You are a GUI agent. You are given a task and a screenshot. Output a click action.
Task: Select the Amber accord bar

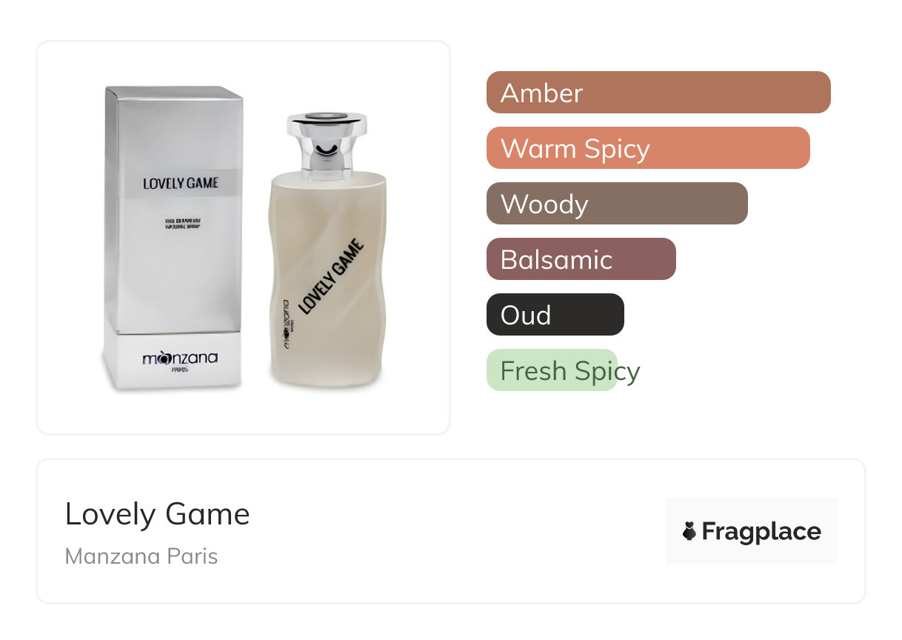(x=658, y=93)
